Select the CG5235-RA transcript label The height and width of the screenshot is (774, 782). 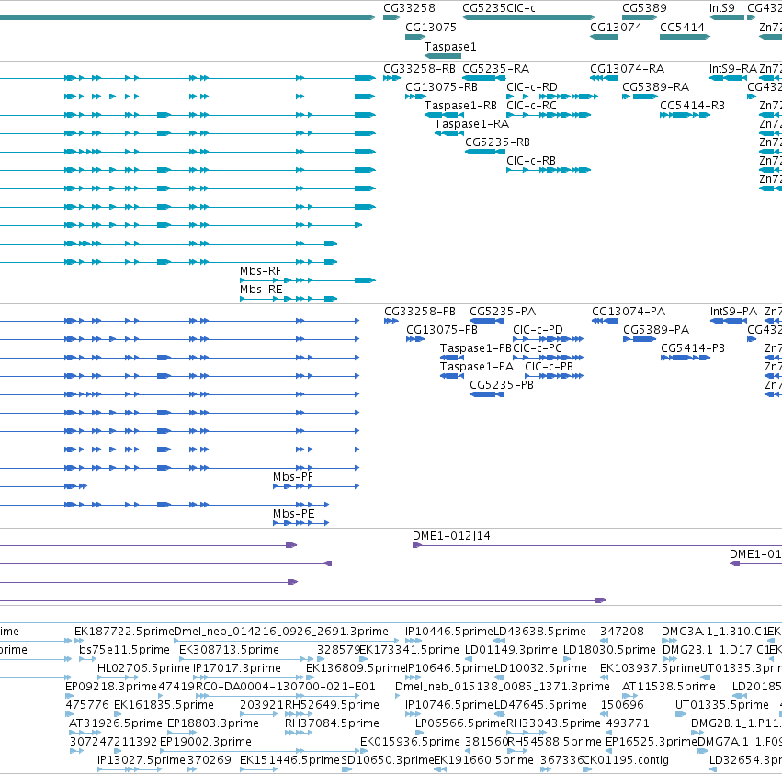(x=495, y=68)
